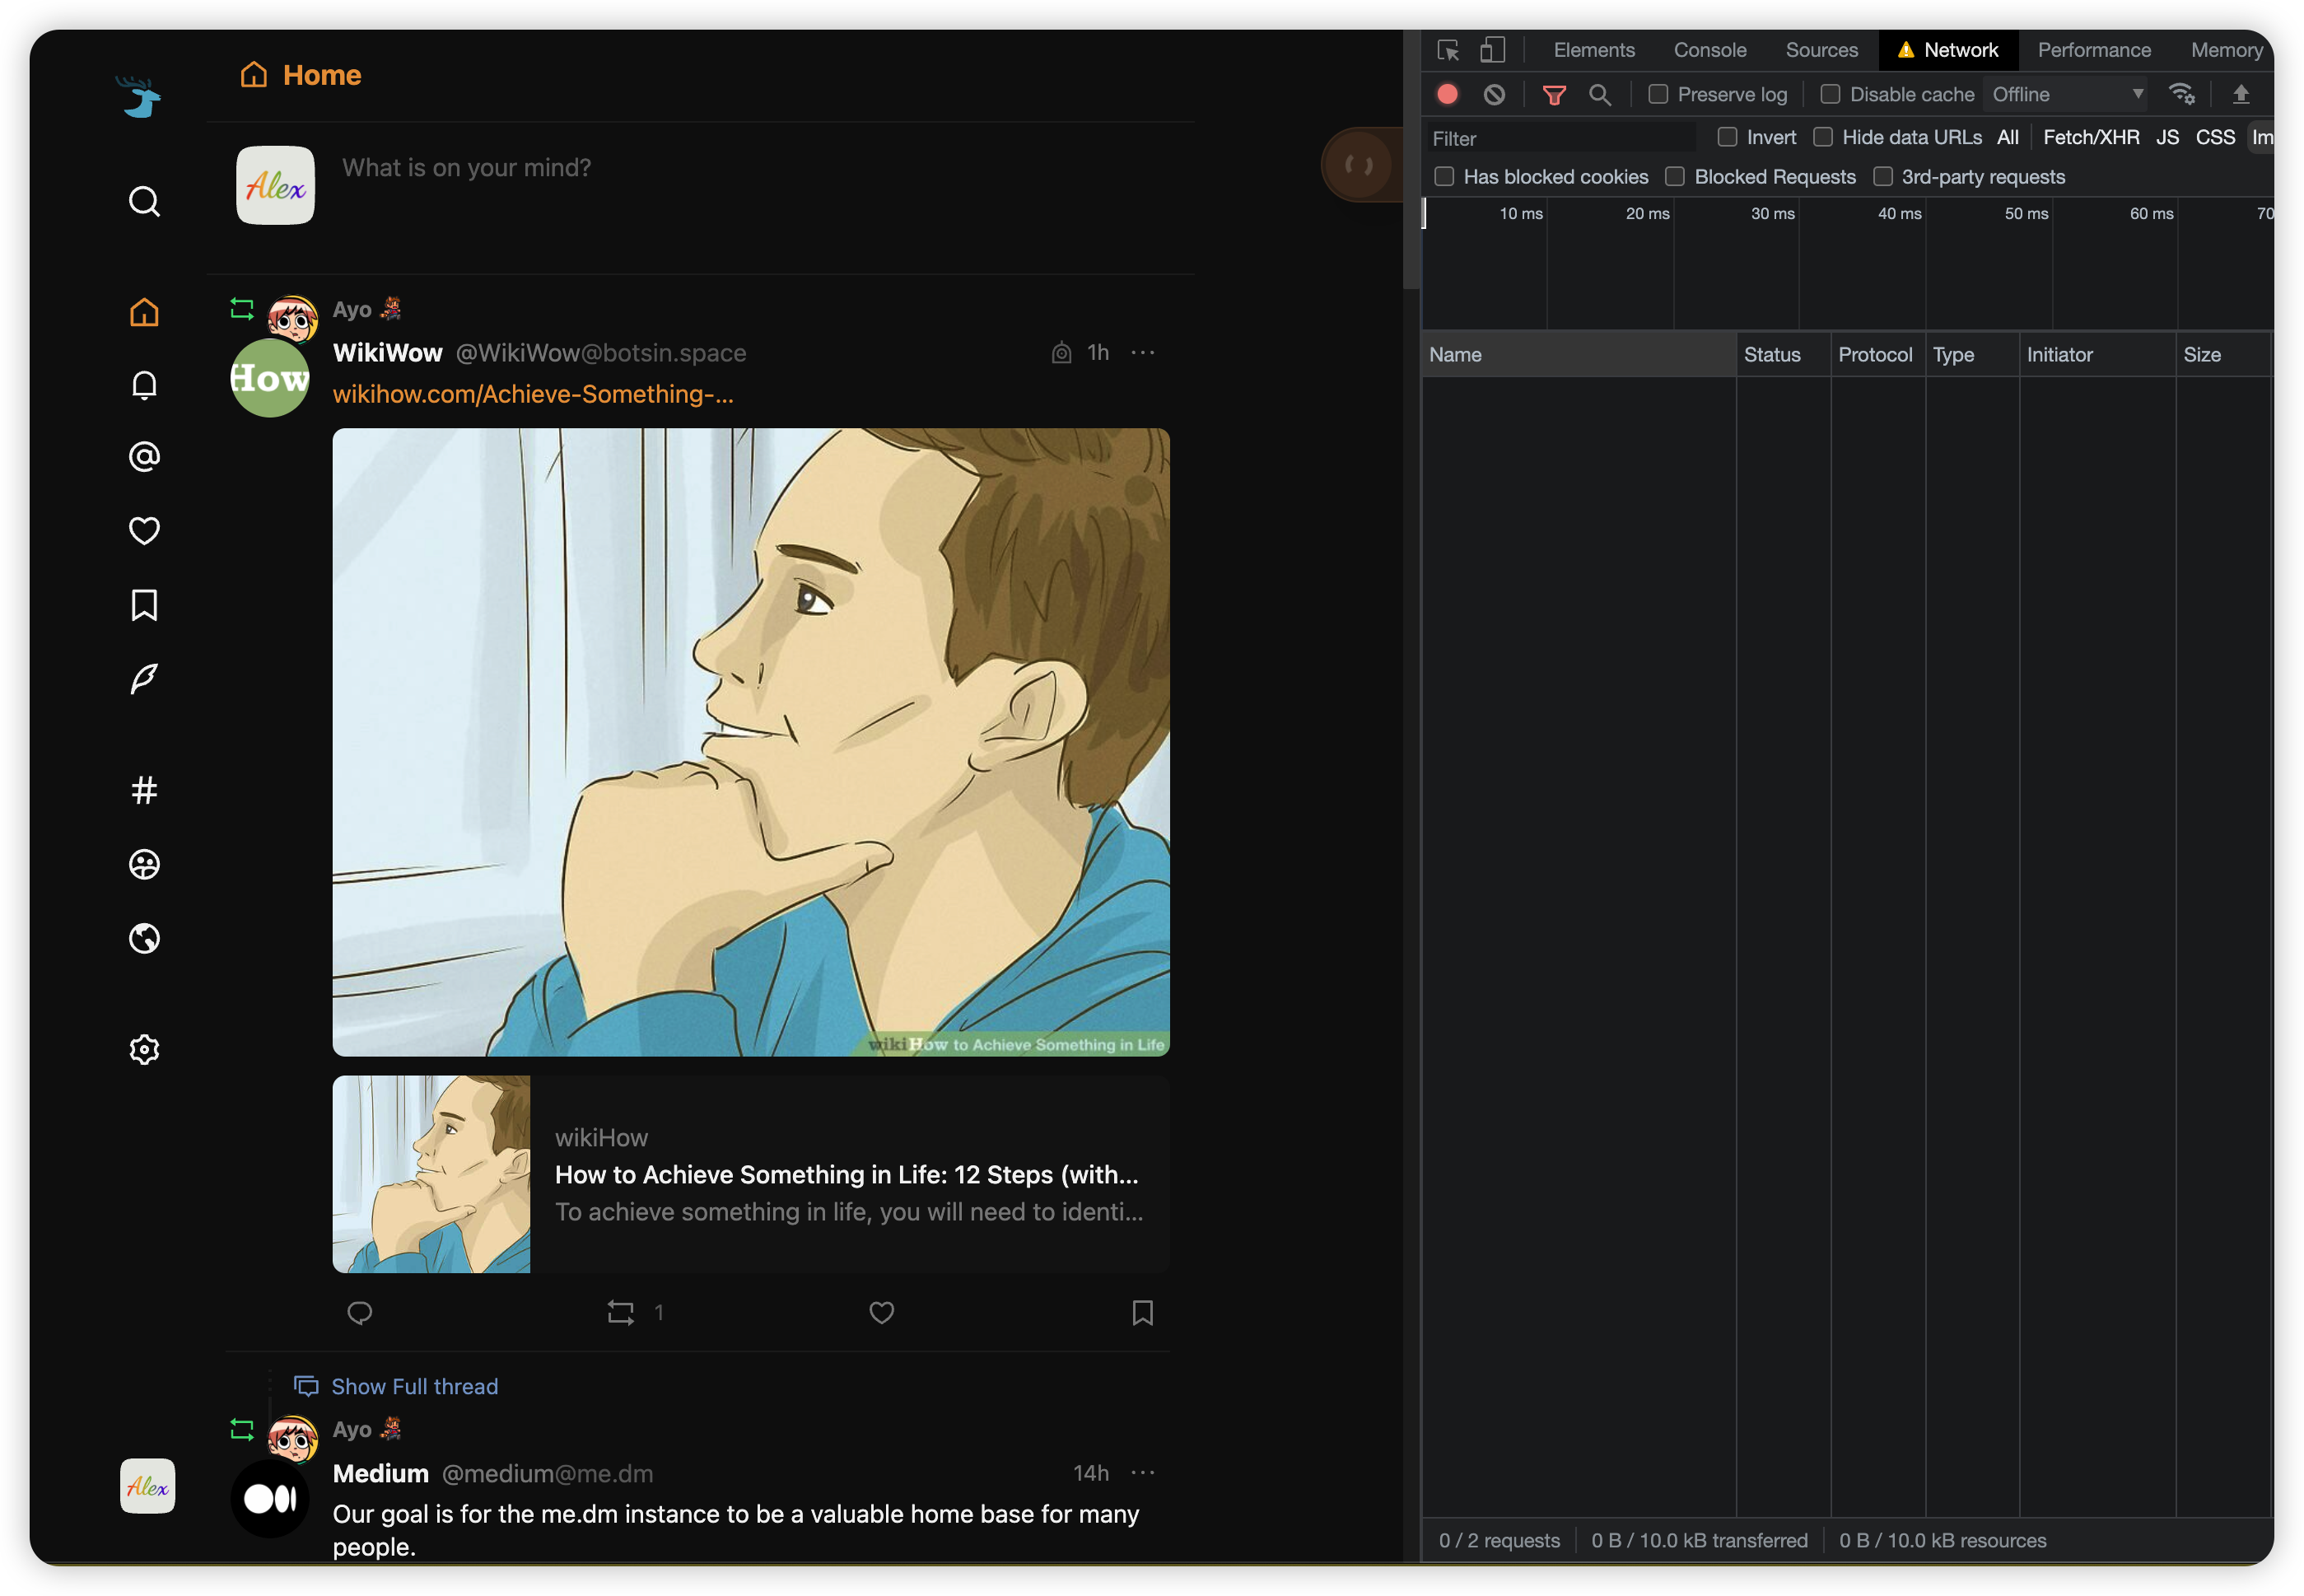2304x1596 pixels.
Task: Open Search from the left sidebar
Action: pos(144,201)
